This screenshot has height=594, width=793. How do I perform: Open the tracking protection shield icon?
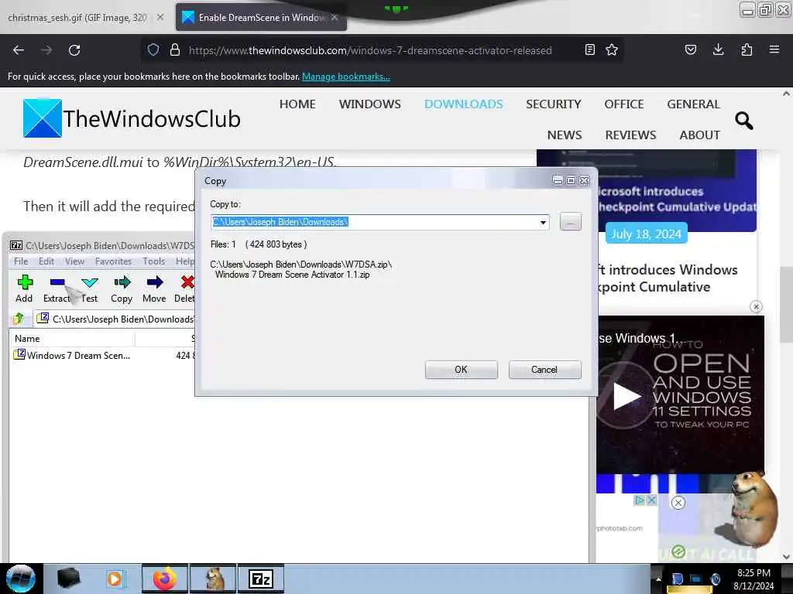pyautogui.click(x=153, y=50)
